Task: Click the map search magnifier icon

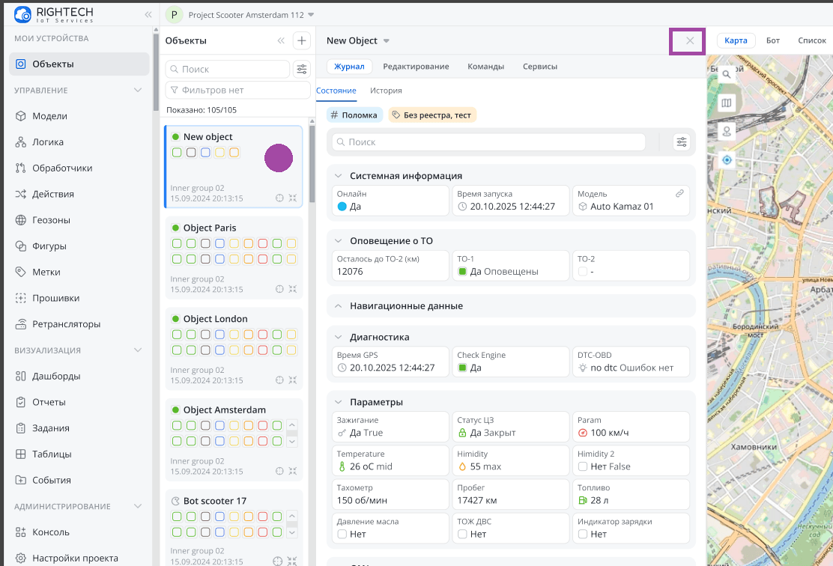Action: (x=726, y=75)
